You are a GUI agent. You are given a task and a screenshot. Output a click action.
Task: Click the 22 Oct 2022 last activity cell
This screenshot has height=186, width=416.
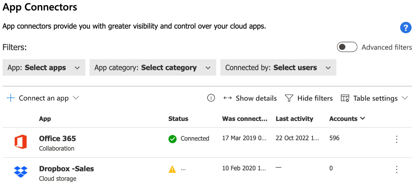coord(297,138)
